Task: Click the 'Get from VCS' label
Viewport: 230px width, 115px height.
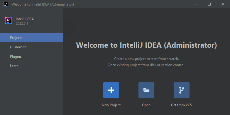Action: point(181,105)
